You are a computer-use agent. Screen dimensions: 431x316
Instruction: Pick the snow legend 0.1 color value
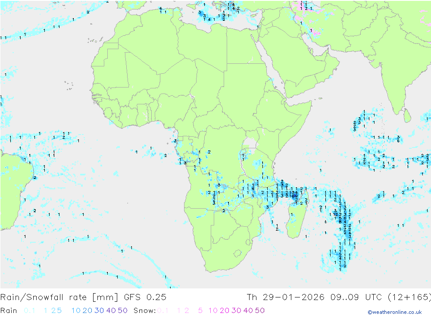pos(162,310)
